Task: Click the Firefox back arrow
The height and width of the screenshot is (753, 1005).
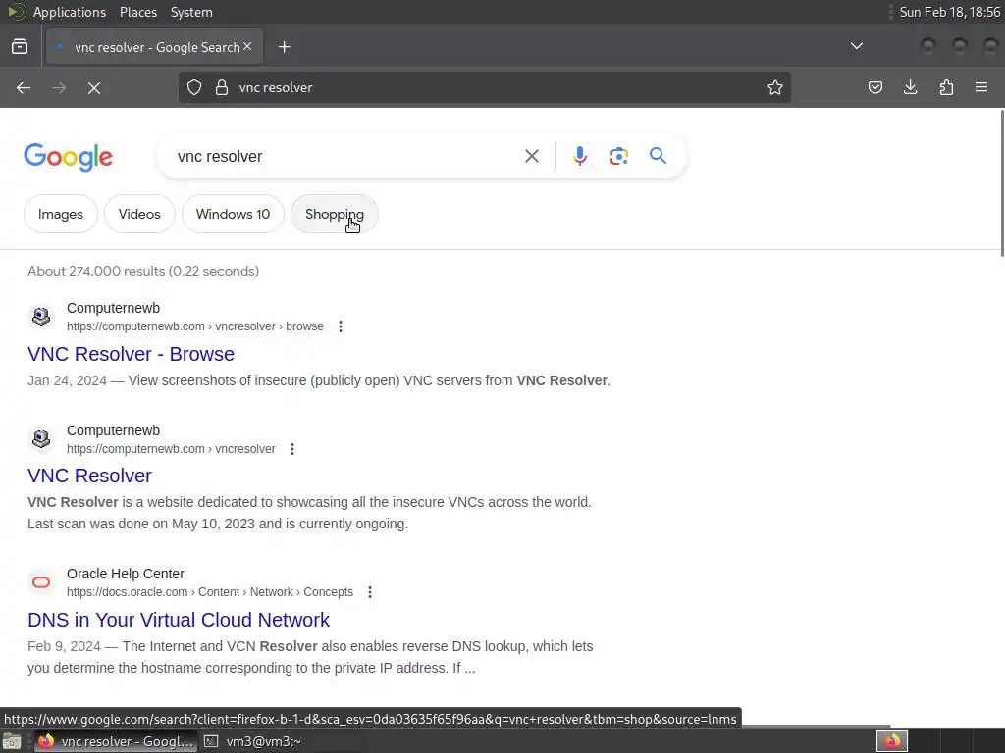Action: [24, 87]
